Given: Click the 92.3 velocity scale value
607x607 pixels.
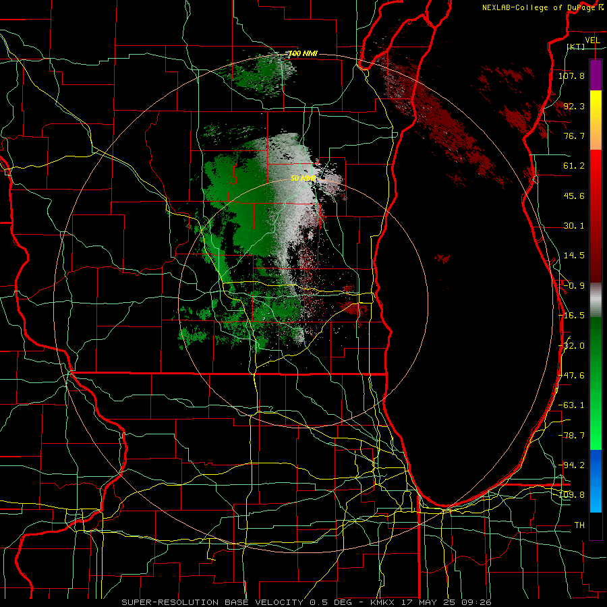Looking at the screenshot, I should click(574, 106).
